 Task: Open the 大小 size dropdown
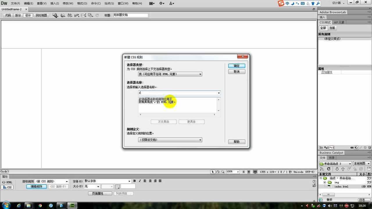[92, 187]
